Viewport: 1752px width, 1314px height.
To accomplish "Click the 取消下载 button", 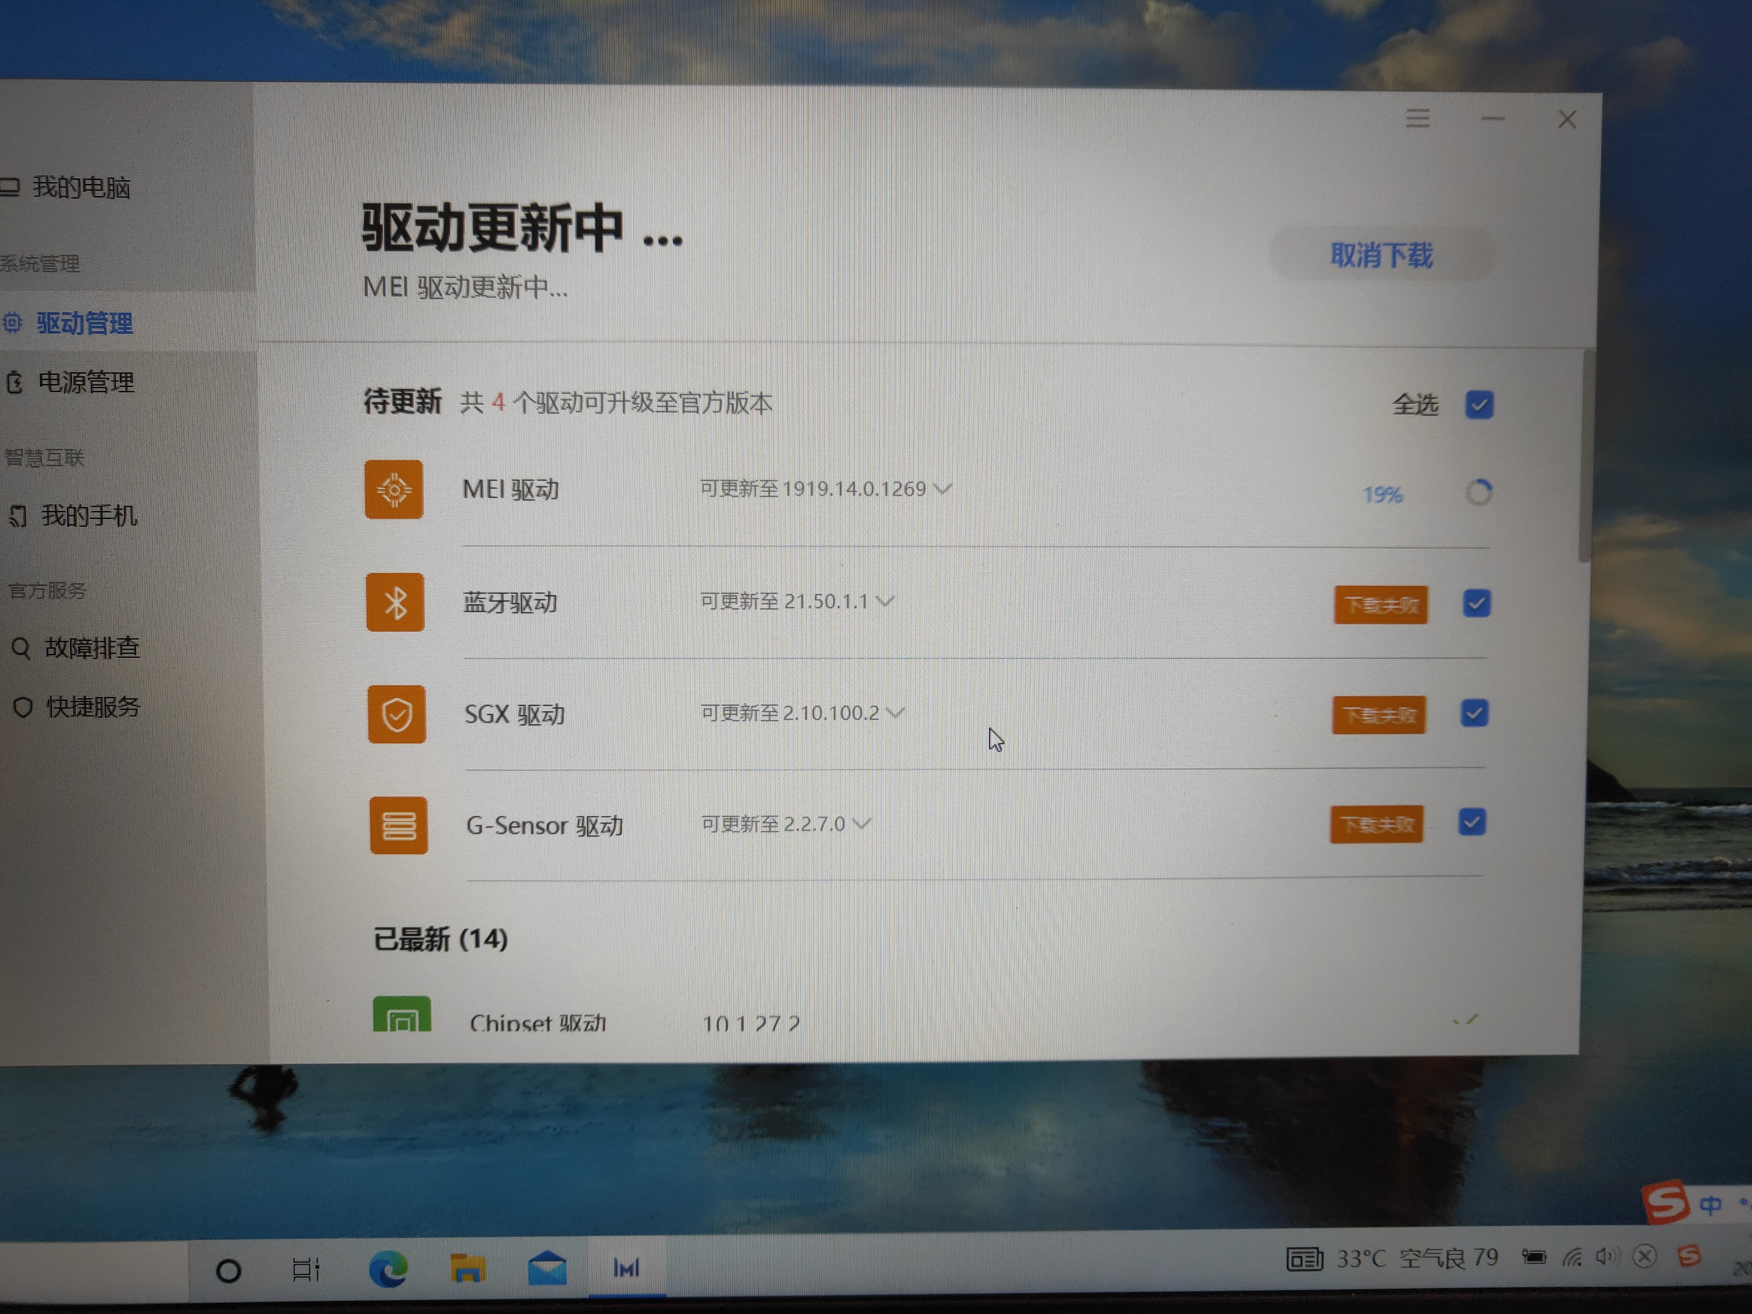I will pyautogui.click(x=1381, y=255).
